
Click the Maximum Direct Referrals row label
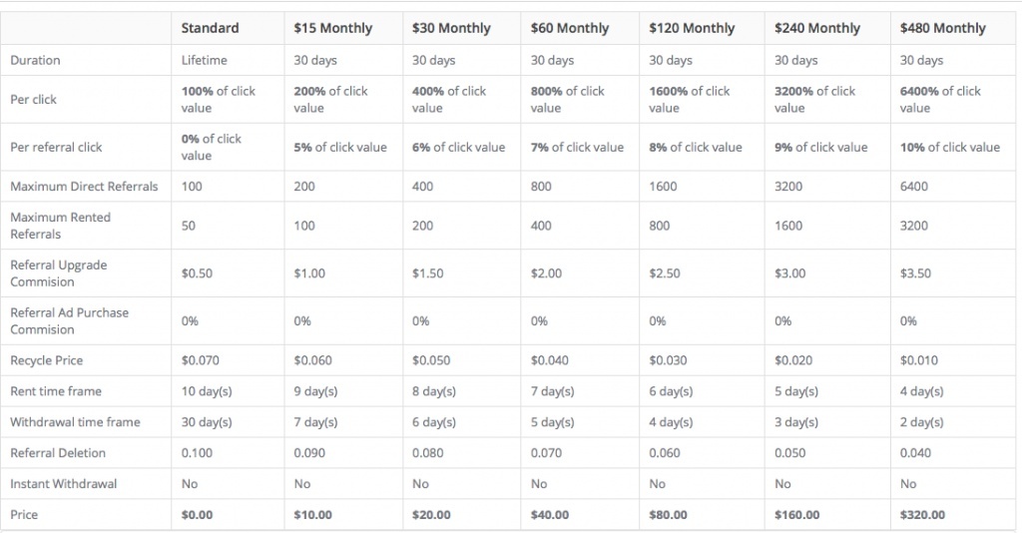tap(84, 186)
